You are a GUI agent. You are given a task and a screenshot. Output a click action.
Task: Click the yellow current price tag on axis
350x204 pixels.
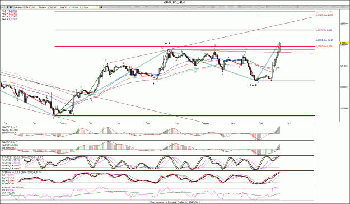pyautogui.click(x=344, y=43)
